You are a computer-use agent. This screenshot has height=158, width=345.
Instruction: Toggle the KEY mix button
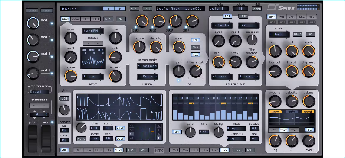point(195,55)
